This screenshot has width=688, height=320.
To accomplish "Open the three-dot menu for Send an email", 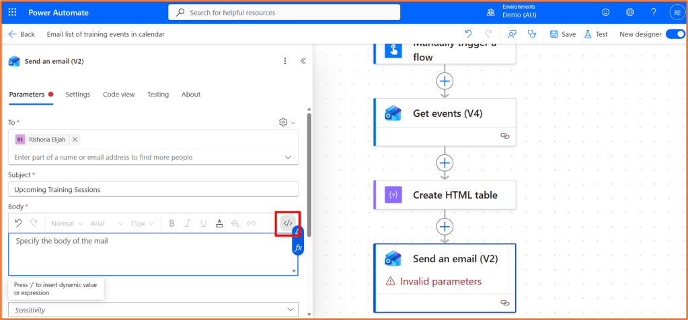I will pos(285,61).
